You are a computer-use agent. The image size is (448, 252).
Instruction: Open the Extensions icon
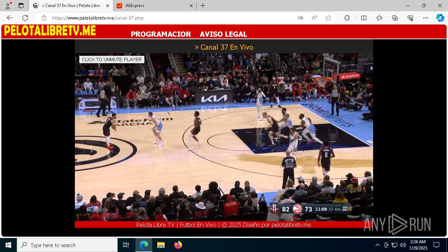click(347, 18)
